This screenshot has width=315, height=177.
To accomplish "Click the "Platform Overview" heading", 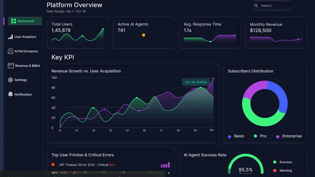I will pos(74,5).
